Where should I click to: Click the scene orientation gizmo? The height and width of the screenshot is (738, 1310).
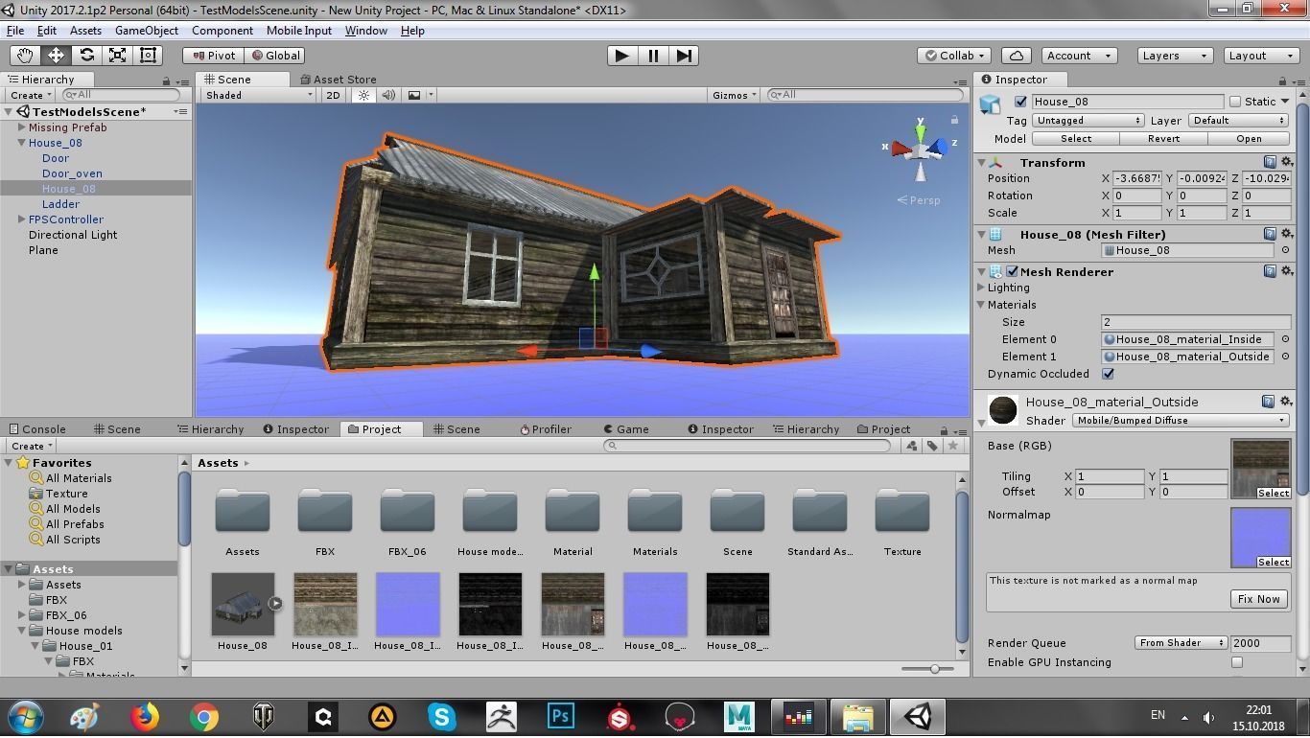pos(920,150)
